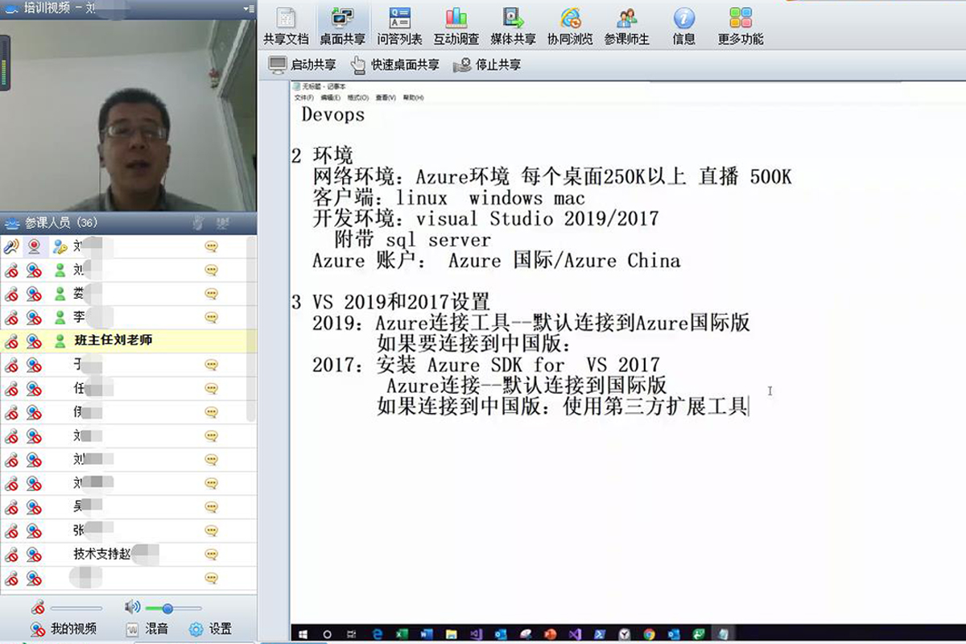Toggle camera for 班主任刘老师
Viewport: 966px width, 644px height.
coord(34,341)
